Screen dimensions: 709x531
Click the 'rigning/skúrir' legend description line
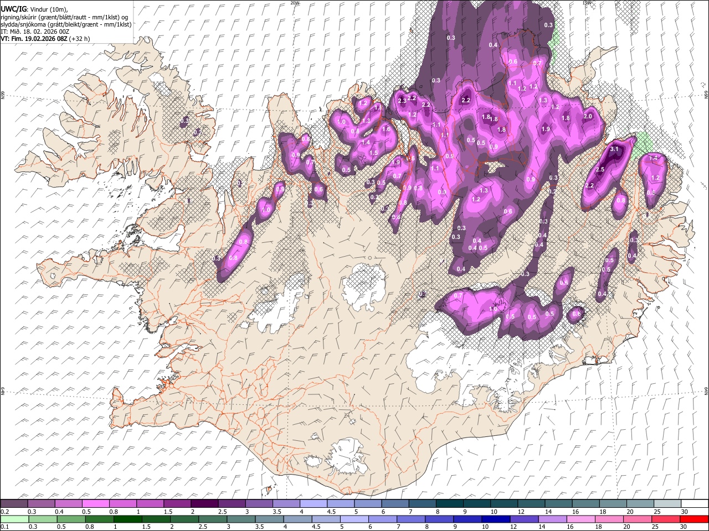pos(64,17)
